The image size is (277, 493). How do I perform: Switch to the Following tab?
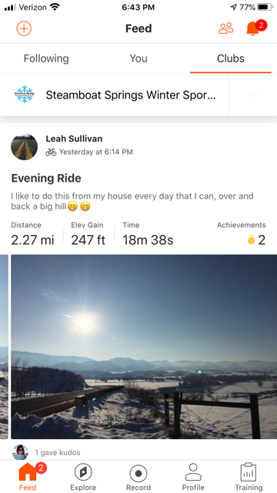coord(46,59)
